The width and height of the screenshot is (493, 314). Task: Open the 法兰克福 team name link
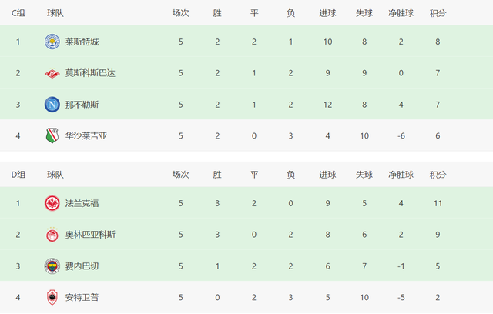[82, 203]
